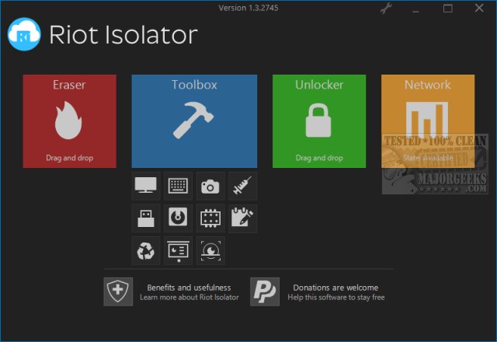Click the Donations are welcome heading
Image resolution: width=497 pixels, height=342 pixels.
[x=335, y=288]
